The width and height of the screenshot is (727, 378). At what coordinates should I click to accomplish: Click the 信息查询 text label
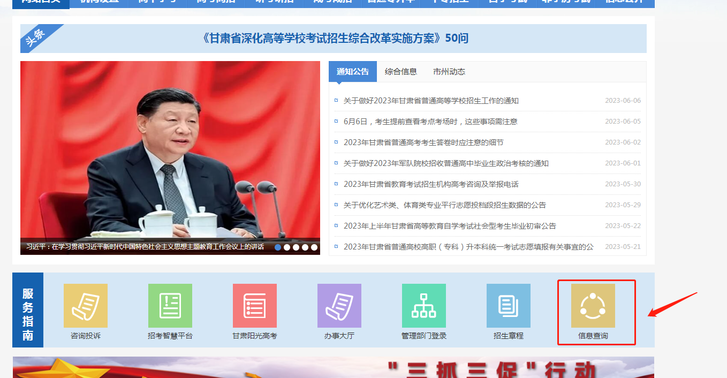coord(593,336)
